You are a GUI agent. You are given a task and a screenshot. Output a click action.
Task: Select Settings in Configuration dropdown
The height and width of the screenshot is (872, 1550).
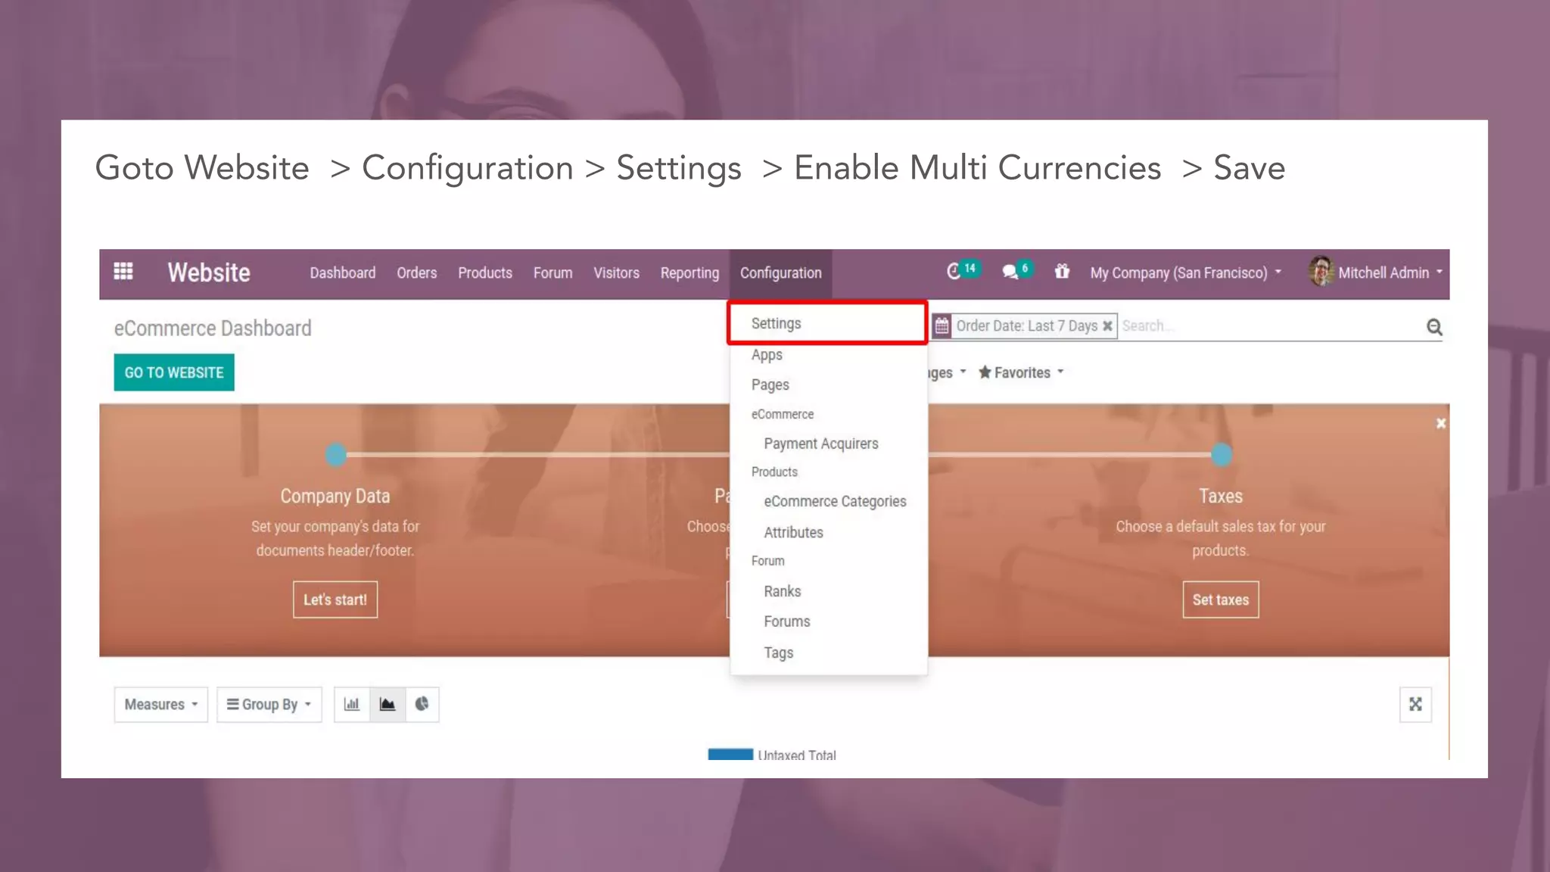[828, 323]
